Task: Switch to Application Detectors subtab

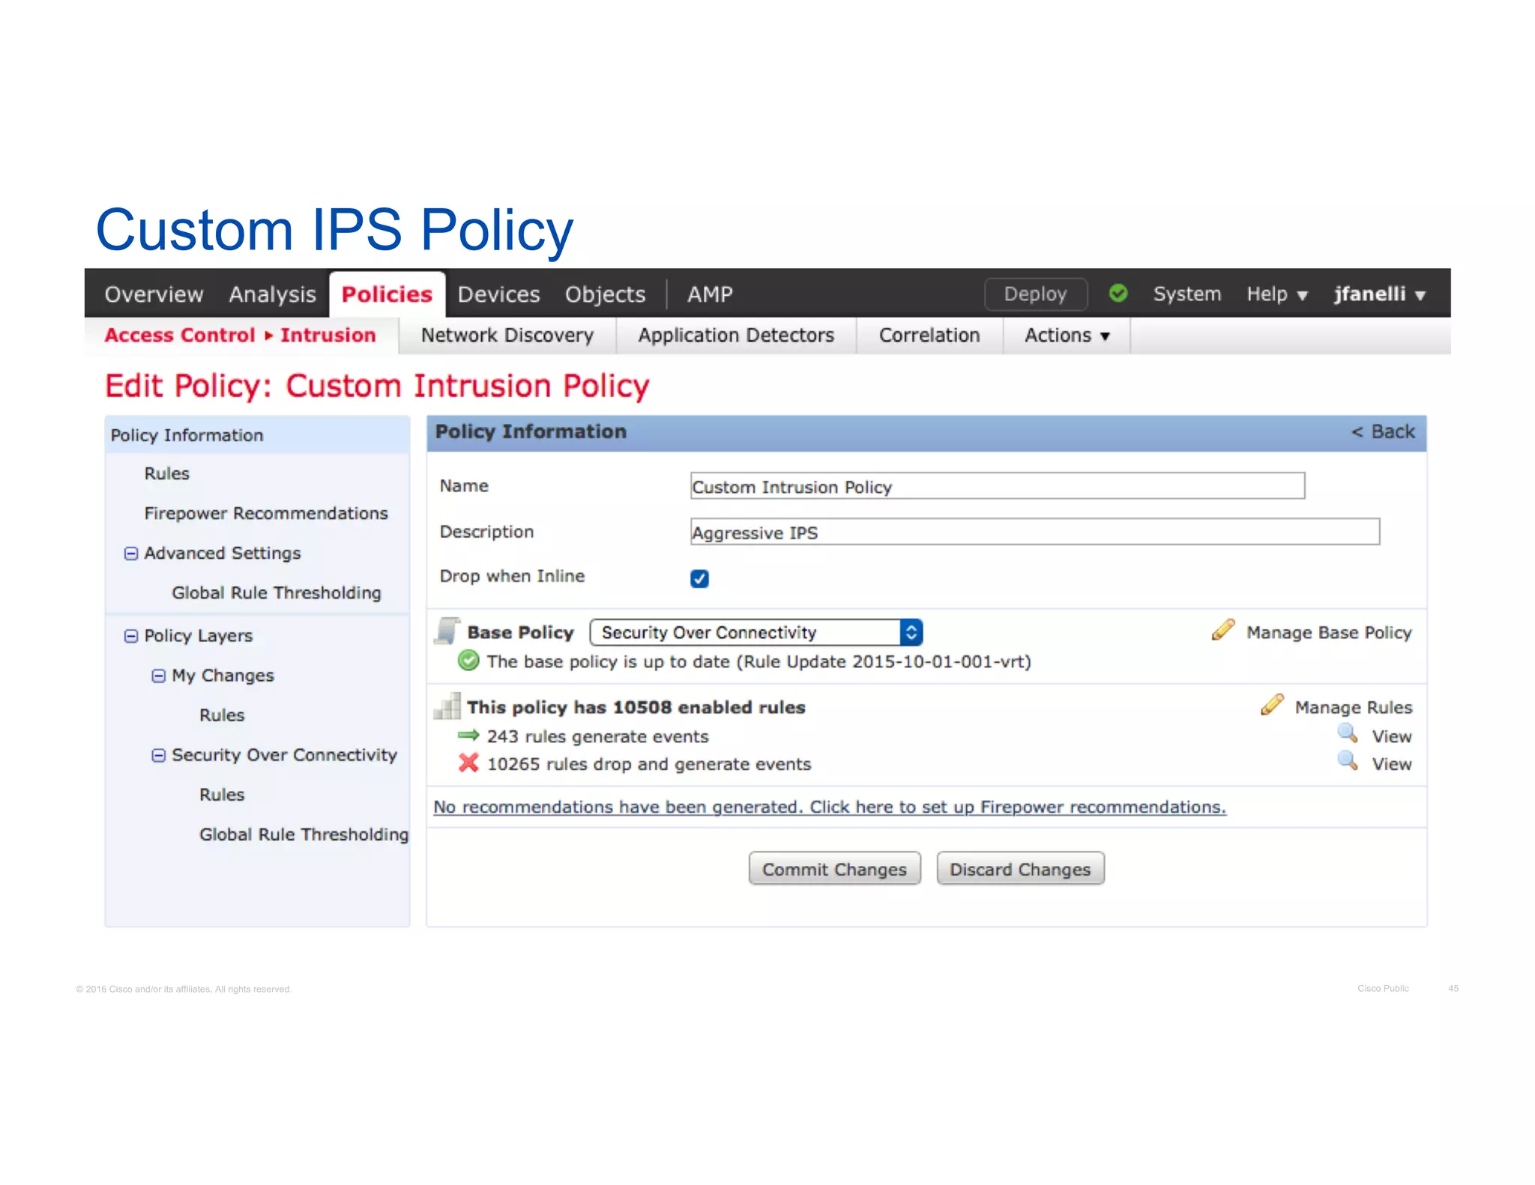Action: click(x=736, y=336)
